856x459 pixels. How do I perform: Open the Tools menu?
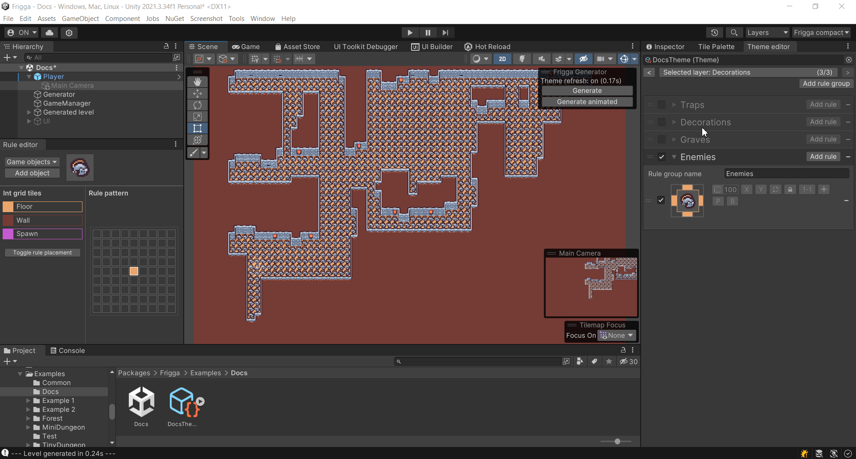pyautogui.click(x=236, y=18)
